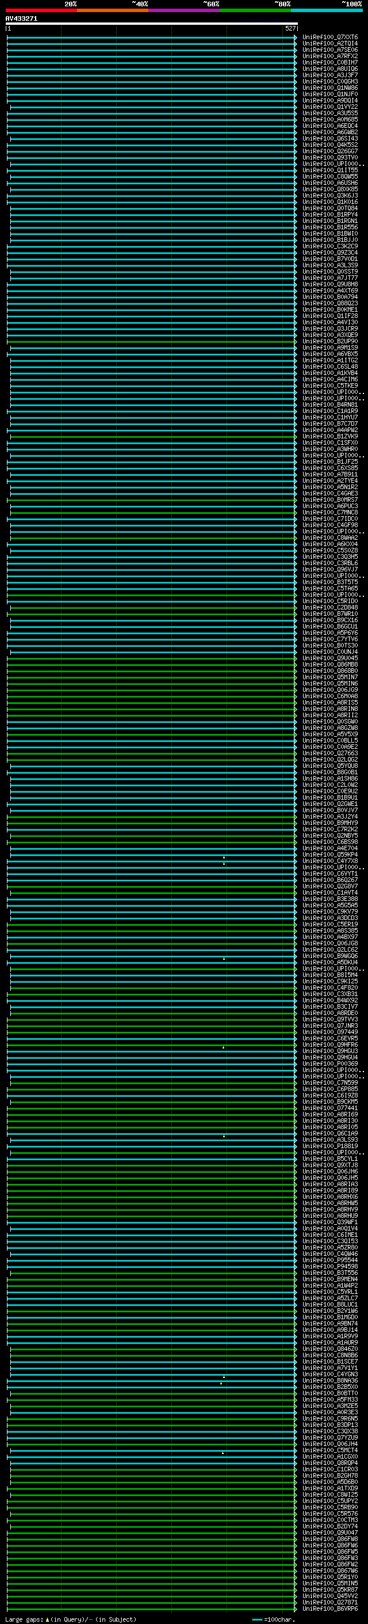Click the arrowhead ending the UniRef100_Q7XXT6 bar

click(x=296, y=38)
